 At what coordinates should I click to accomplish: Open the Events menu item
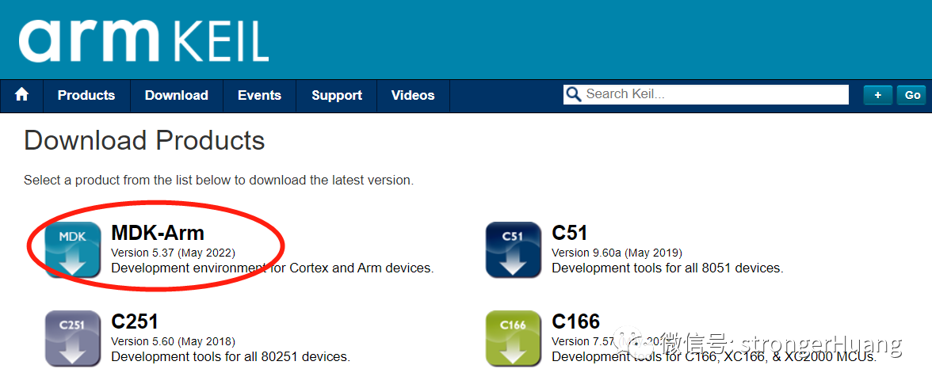[x=259, y=95]
